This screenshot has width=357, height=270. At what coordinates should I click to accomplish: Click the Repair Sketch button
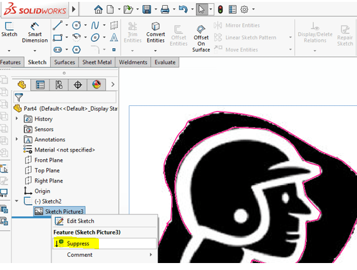pyautogui.click(x=345, y=35)
